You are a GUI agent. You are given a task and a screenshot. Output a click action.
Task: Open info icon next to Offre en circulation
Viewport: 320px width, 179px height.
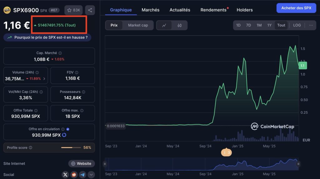click(x=63, y=129)
